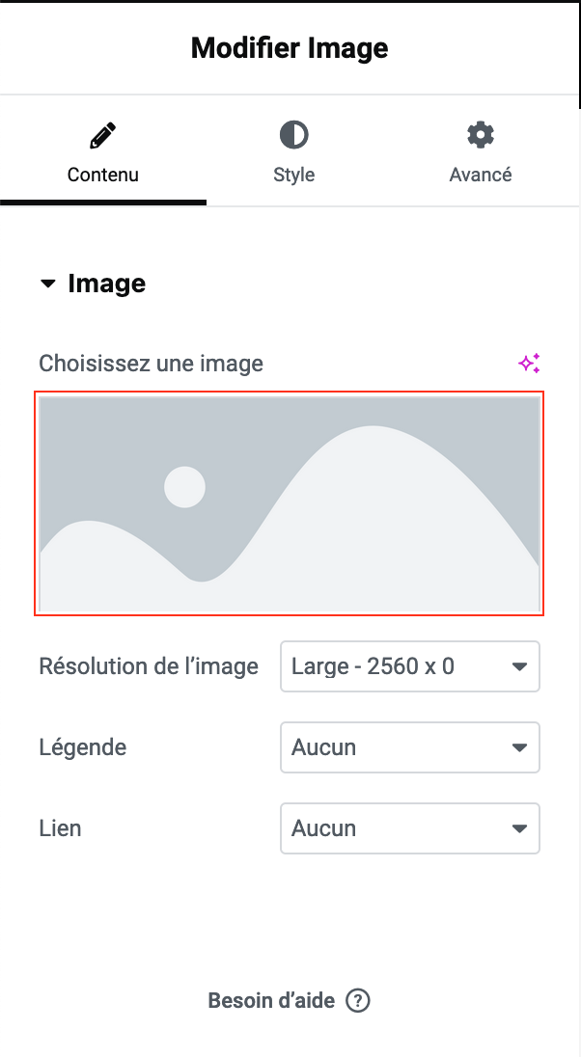Image resolution: width=581 pixels, height=1057 pixels.
Task: Go to the Avancé tab label
Action: click(x=480, y=176)
